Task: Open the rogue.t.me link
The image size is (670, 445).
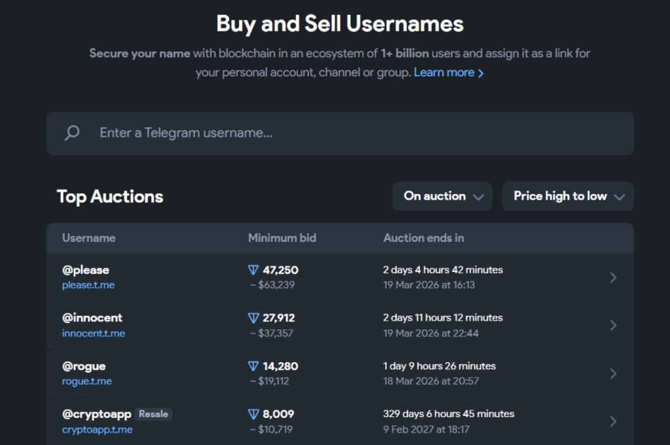Action: (87, 382)
